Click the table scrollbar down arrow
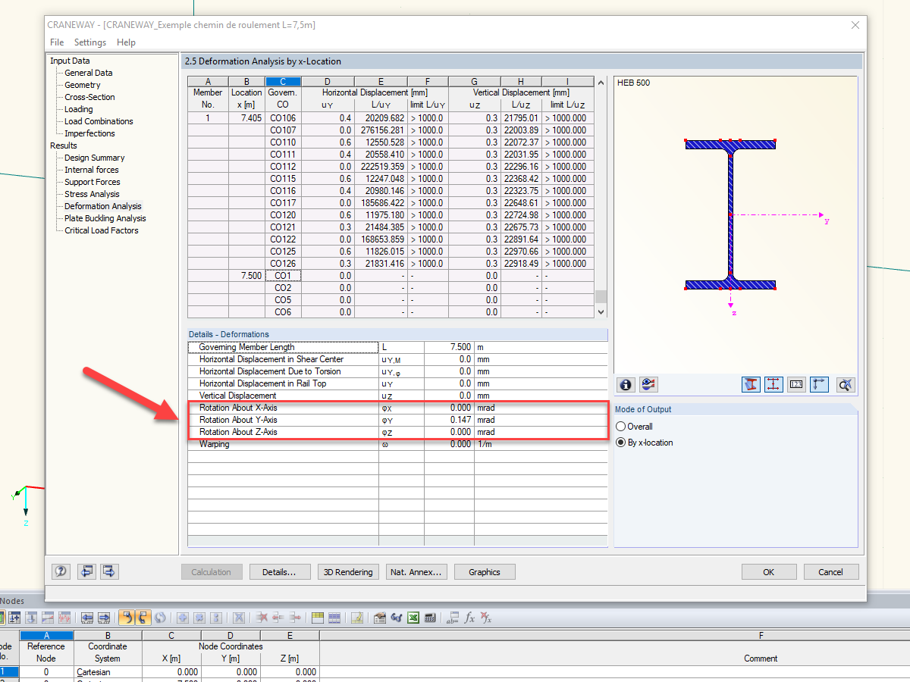 [x=601, y=311]
